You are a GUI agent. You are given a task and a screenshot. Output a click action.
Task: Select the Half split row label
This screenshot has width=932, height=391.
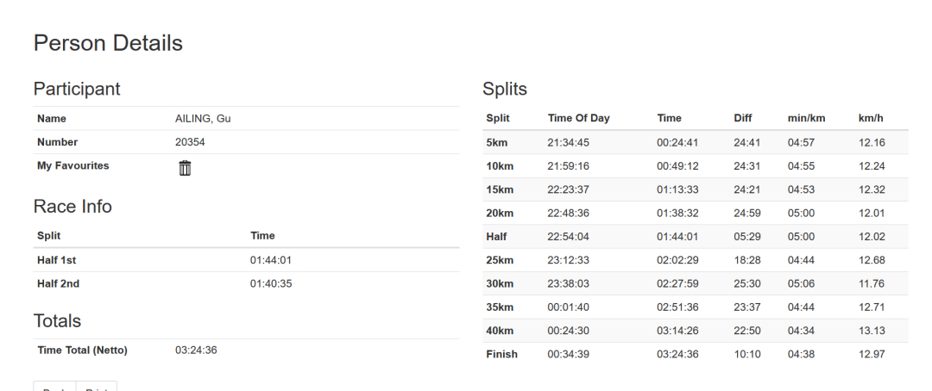496,236
